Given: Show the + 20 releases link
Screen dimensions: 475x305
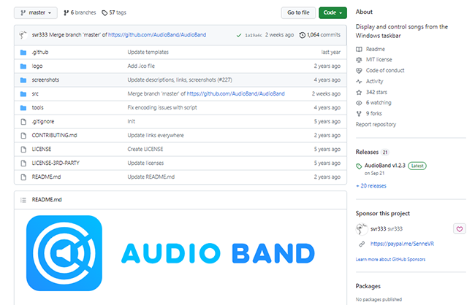Looking at the screenshot, I should pos(371,186).
